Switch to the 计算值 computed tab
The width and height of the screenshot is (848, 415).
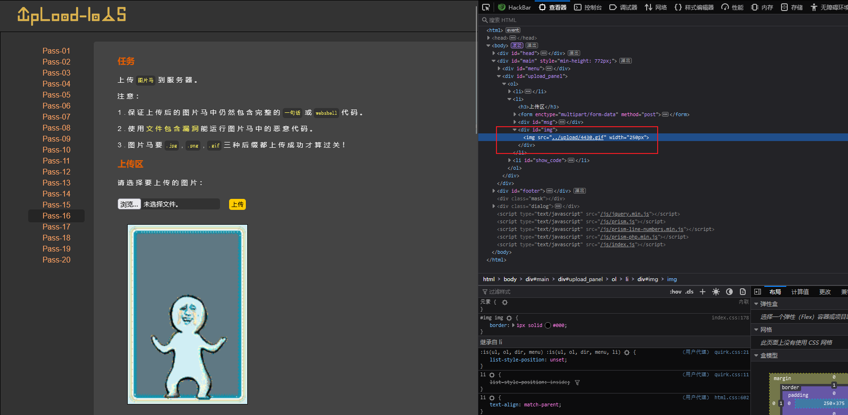click(800, 292)
